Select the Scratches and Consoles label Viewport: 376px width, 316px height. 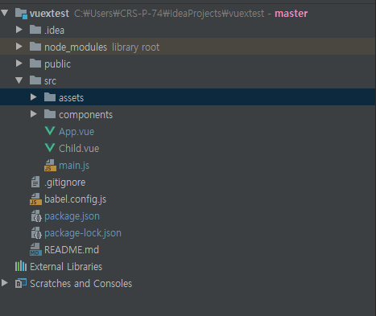coord(81,284)
